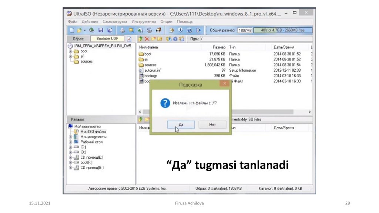The width and height of the screenshot is (379, 213).
Task: Click the Нет button in the dialog
Action: point(212,125)
